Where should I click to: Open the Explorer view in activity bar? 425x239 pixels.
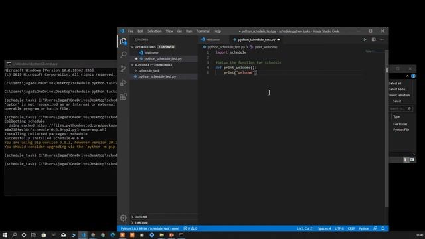click(124, 41)
